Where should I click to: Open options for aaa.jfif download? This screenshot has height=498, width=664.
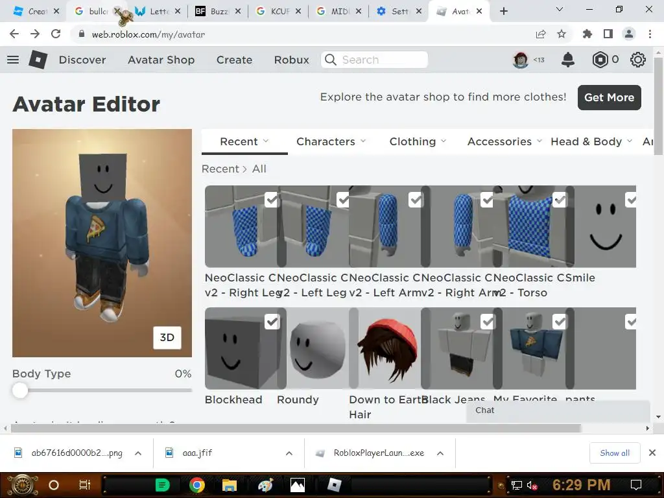click(x=289, y=453)
